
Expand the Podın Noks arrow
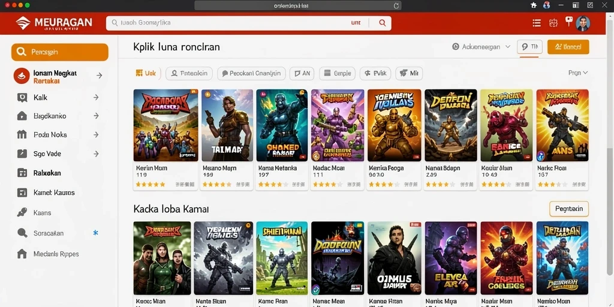click(x=96, y=135)
